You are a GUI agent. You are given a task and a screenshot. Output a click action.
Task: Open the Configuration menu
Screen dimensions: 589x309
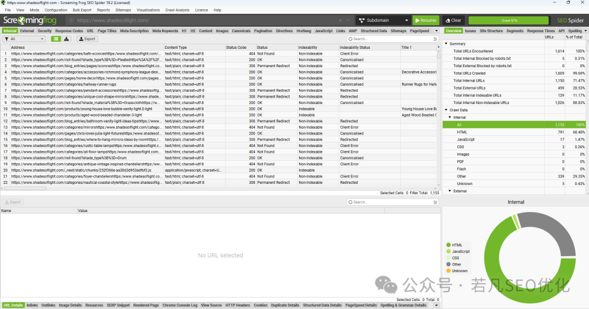(56, 10)
